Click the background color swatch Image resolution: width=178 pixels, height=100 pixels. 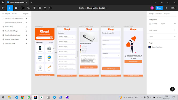[x=150, y=24]
